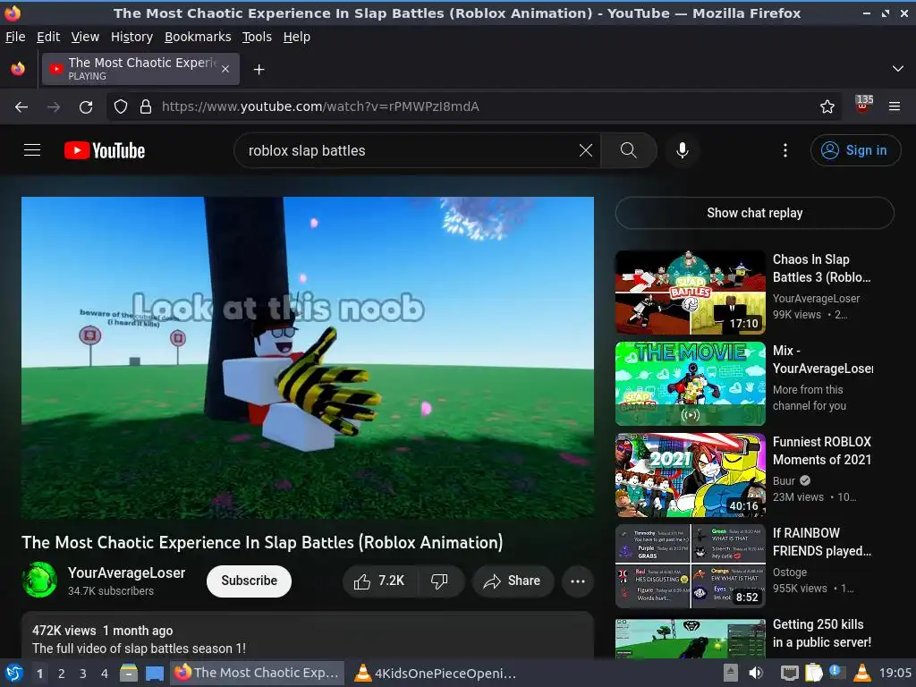The height and width of the screenshot is (687, 916).
Task: Switch to workspace 2 in the taskbar
Action: click(x=62, y=674)
